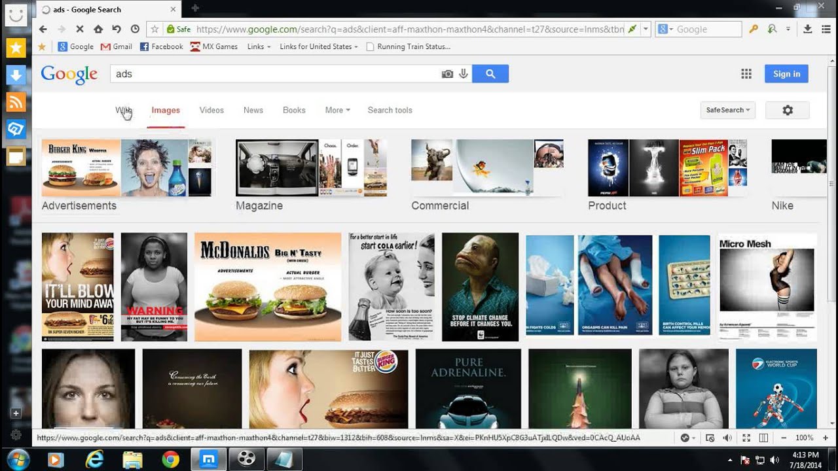Open Links for United States dropdown
The height and width of the screenshot is (471, 838).
[x=319, y=46]
